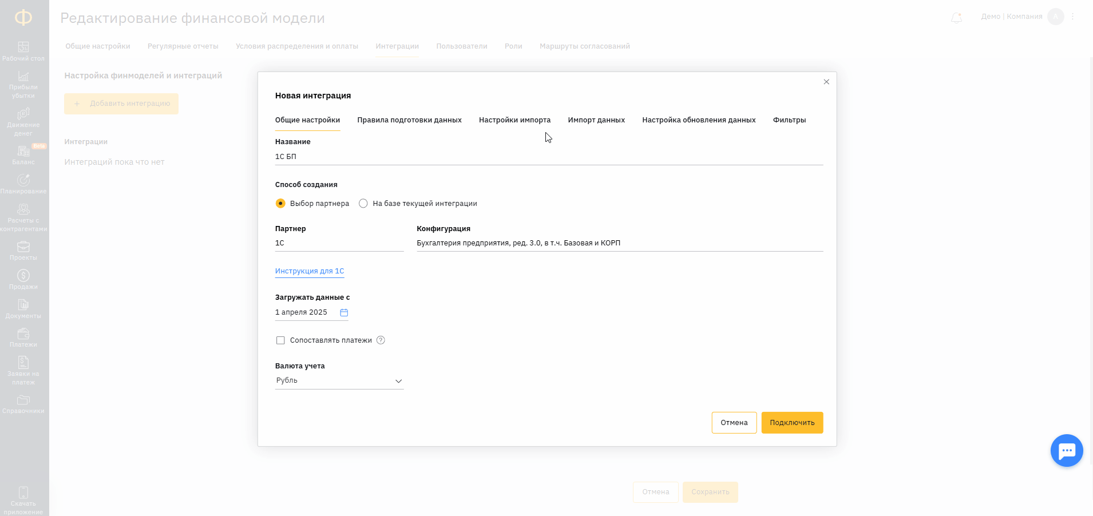Open Маршруты согласований page tab
1093x516 pixels.
click(585, 46)
